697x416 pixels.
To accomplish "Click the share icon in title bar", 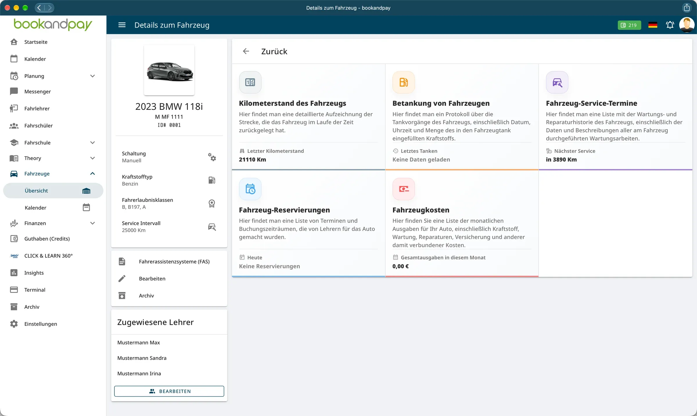I will 687,8.
